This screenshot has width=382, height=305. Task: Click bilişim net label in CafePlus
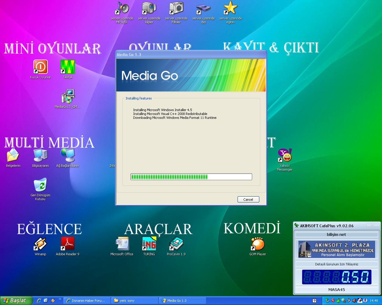(336, 234)
